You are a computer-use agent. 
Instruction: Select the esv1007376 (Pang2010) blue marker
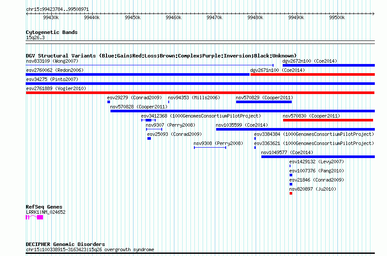[291, 175]
